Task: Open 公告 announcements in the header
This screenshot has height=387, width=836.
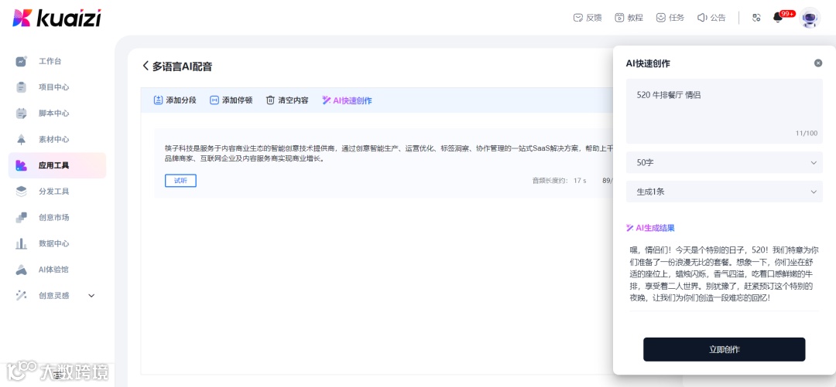Action: 711,18
